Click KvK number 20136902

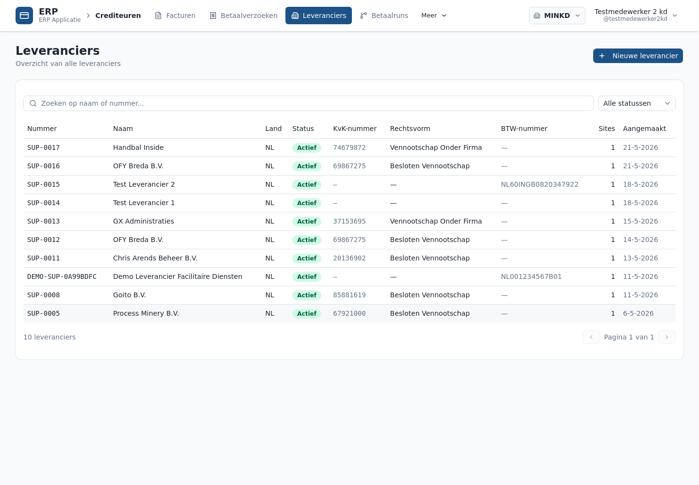tap(349, 258)
